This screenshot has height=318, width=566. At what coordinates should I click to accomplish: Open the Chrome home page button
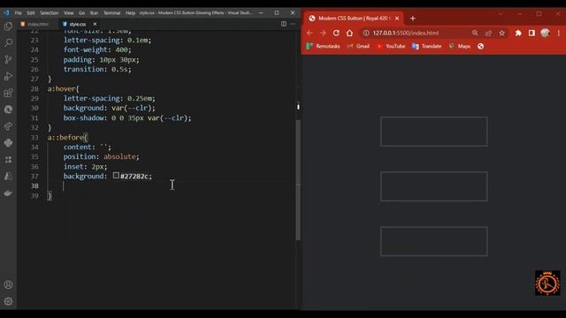click(x=349, y=33)
